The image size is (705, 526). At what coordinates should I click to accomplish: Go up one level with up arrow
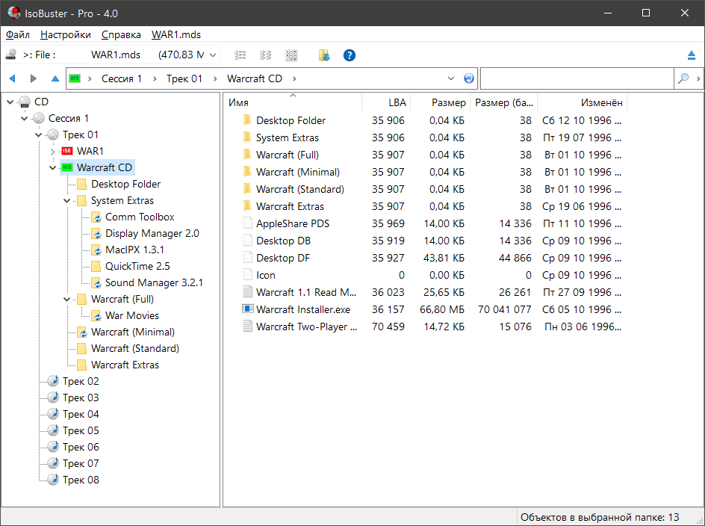(x=55, y=78)
